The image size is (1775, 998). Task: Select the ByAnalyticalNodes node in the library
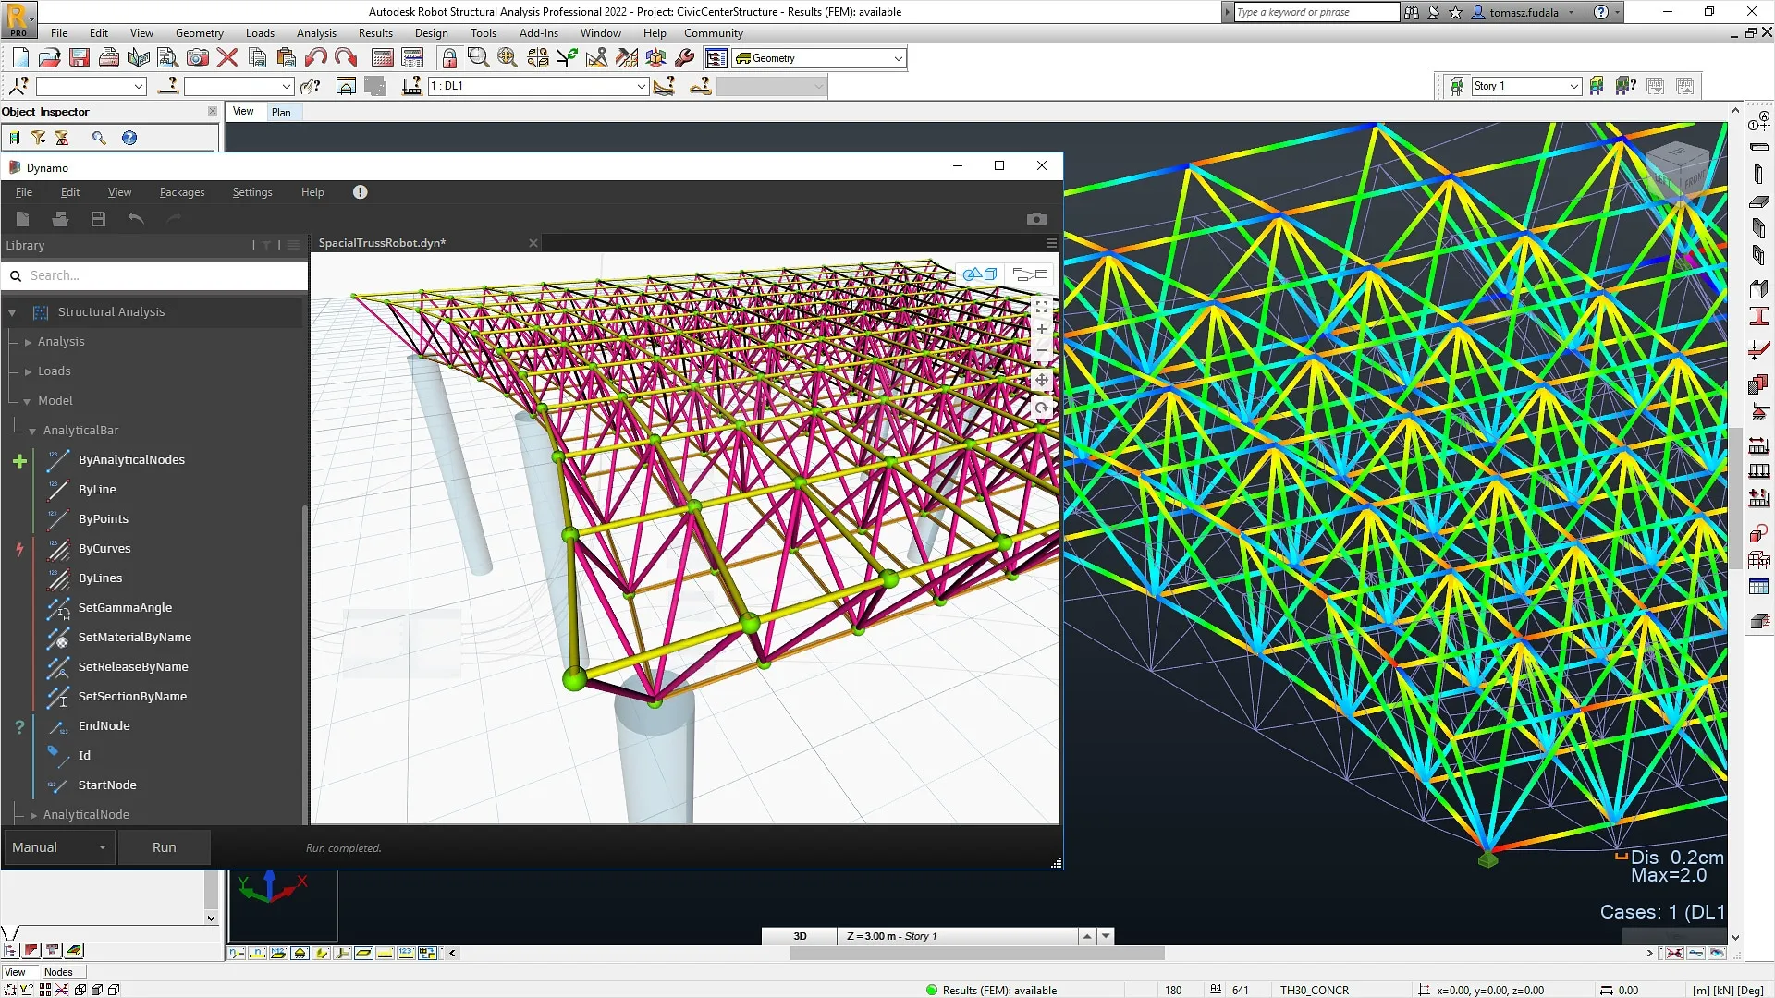click(131, 459)
